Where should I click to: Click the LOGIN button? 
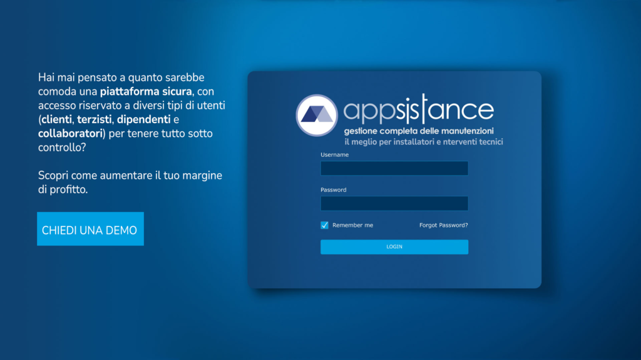[394, 247]
